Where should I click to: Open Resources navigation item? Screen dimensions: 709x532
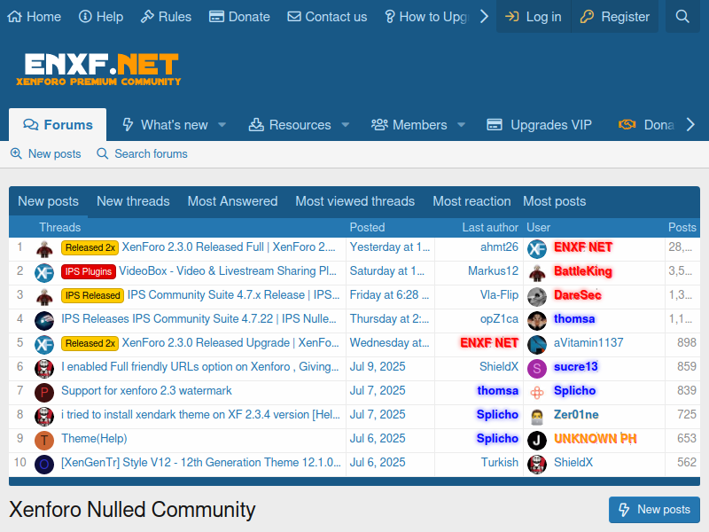[290, 124]
